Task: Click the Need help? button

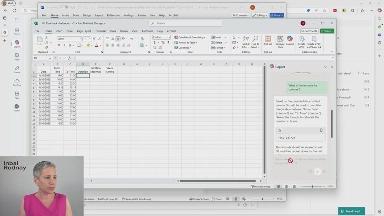Action: pos(352,211)
